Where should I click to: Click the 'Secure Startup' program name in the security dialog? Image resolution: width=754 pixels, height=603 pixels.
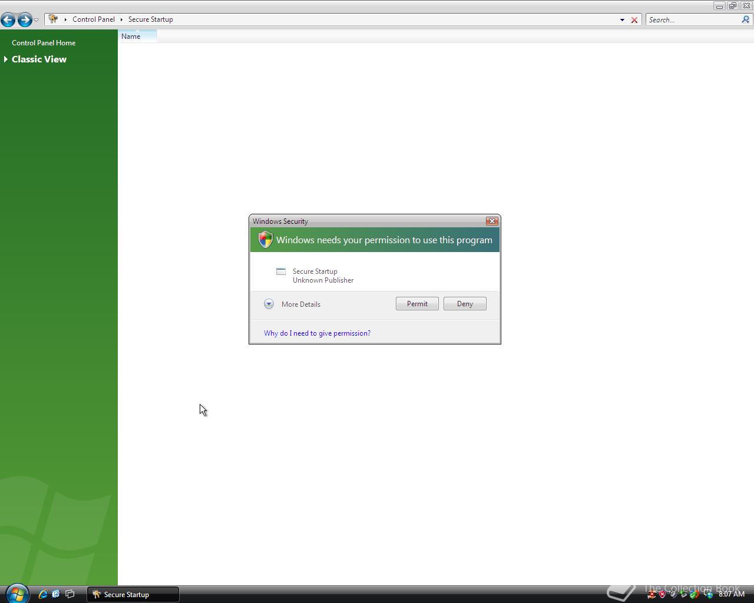pyautogui.click(x=315, y=271)
